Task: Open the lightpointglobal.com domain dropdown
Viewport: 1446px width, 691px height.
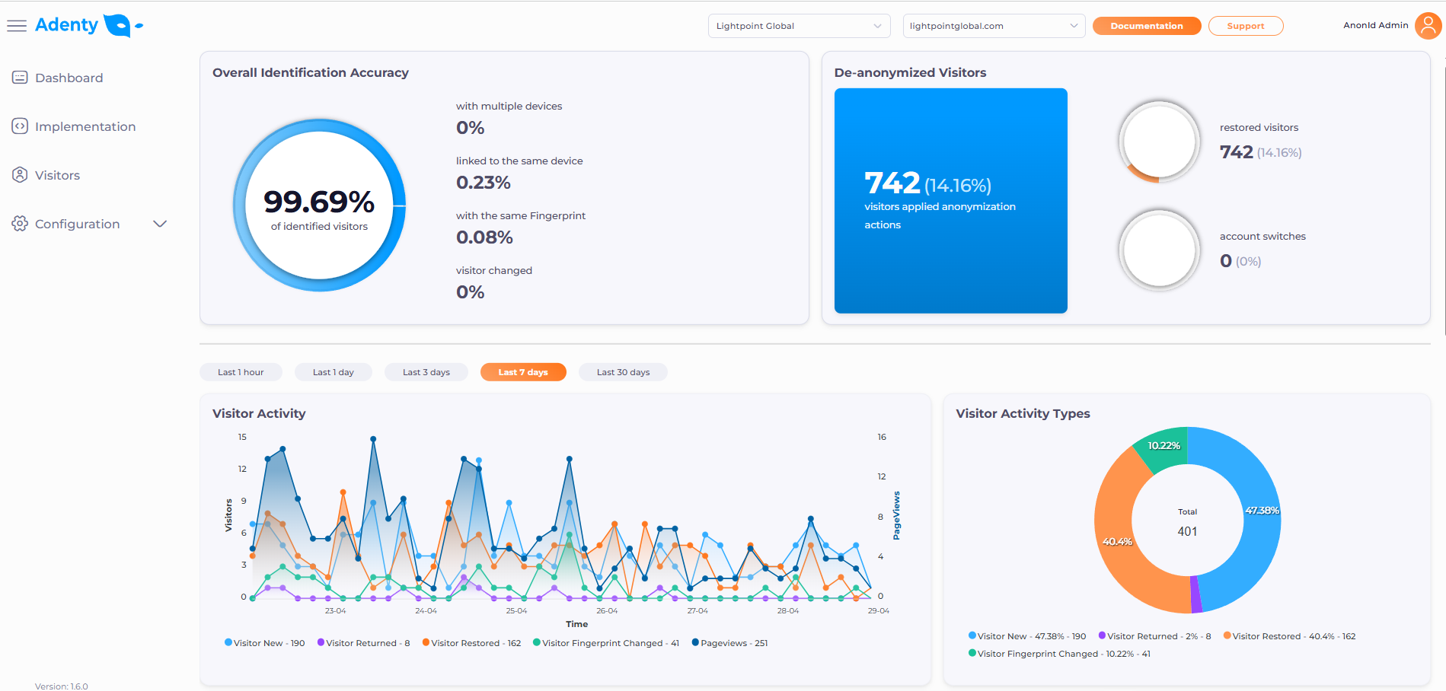Action: [x=993, y=25]
